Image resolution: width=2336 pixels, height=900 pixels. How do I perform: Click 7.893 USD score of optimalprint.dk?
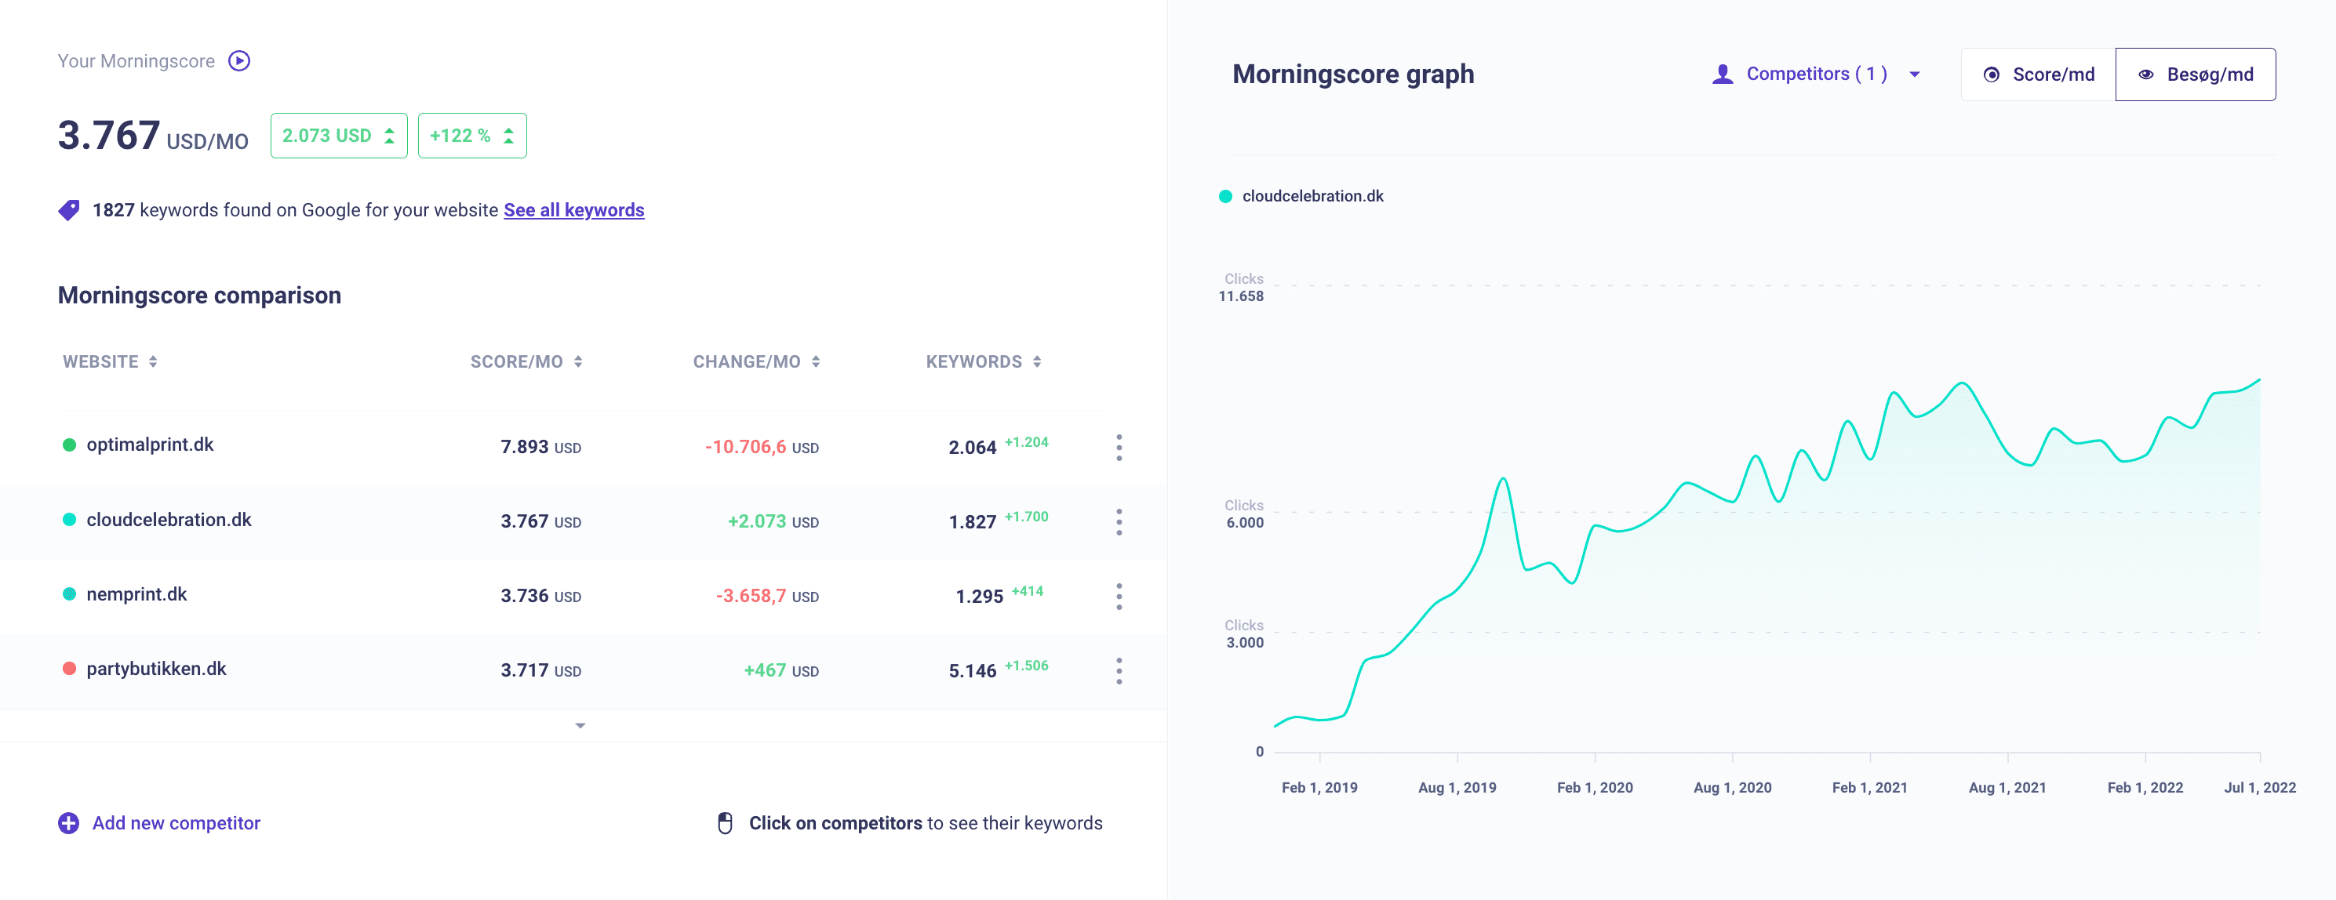click(540, 447)
